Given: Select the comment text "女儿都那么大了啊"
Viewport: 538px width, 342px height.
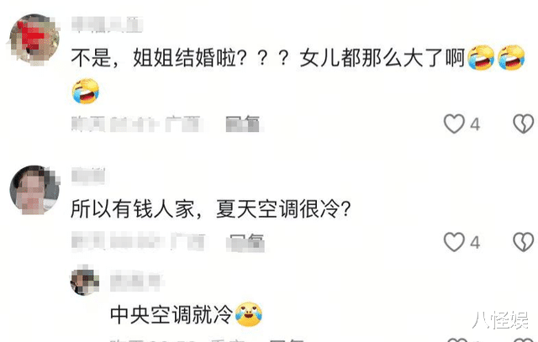Looking at the screenshot, I should pos(382,58).
